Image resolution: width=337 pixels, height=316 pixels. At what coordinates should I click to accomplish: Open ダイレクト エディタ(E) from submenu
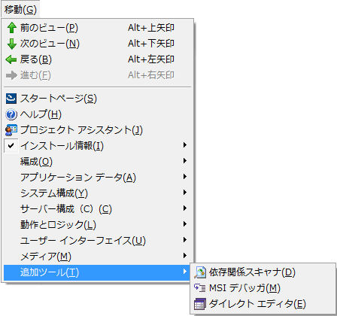[263, 304]
